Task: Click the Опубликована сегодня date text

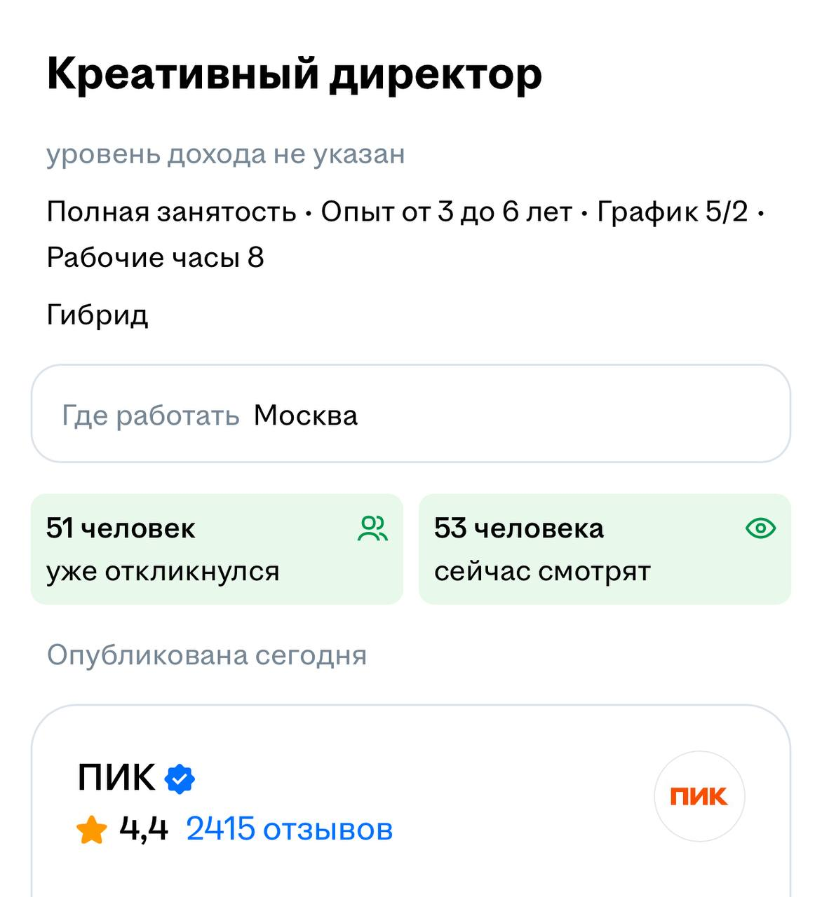Action: coord(207,655)
